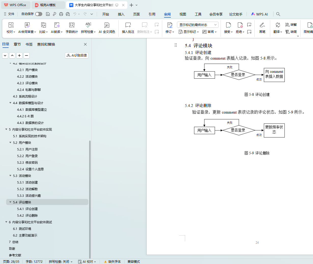Screen dimensions: 313x264
Task: Click the word count (字数统计) icon
Action: (x=72, y=25)
